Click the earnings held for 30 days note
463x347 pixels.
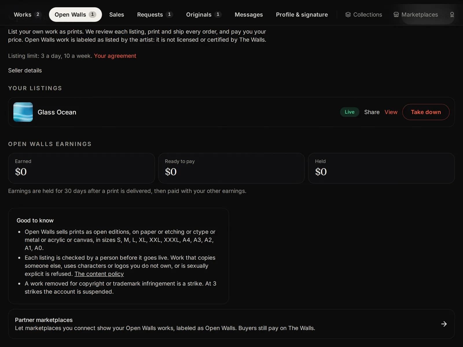point(127,191)
